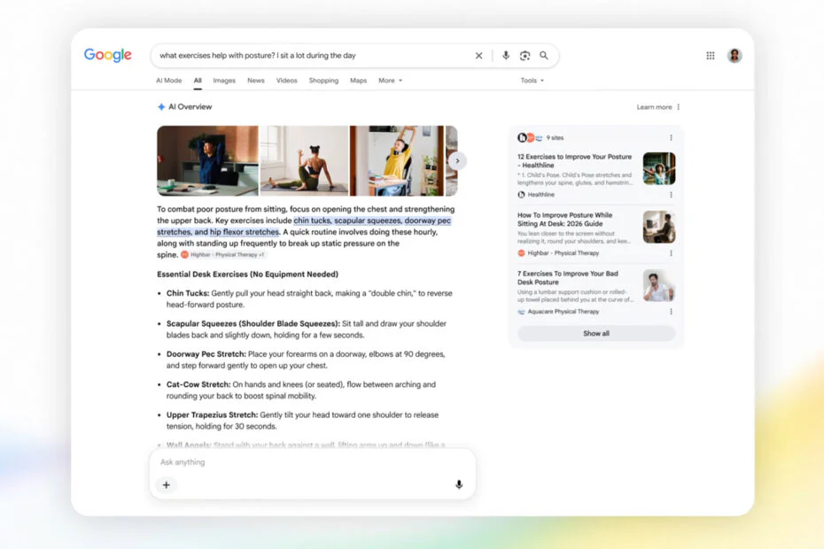The image size is (824, 549).
Task: Click the Cat-Cow Stretch bullet text
Action: (x=301, y=390)
